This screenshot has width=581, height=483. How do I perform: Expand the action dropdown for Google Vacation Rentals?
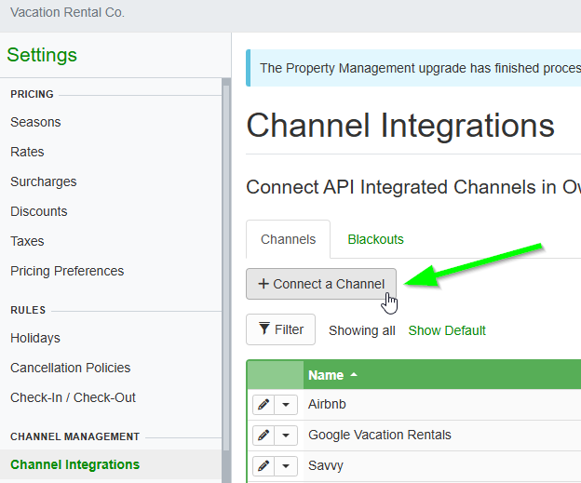[286, 435]
